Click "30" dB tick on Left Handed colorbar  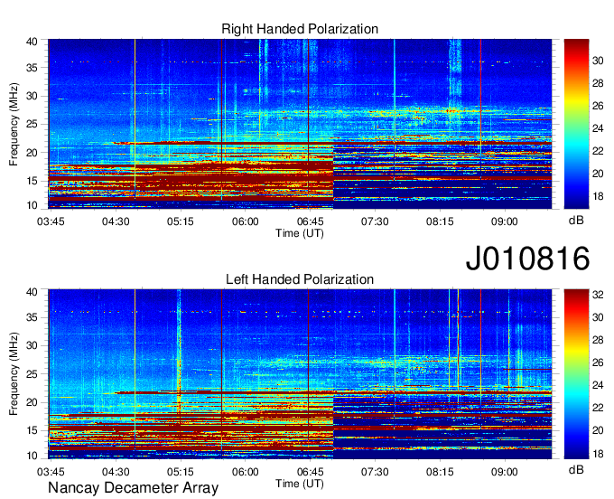[598, 317]
